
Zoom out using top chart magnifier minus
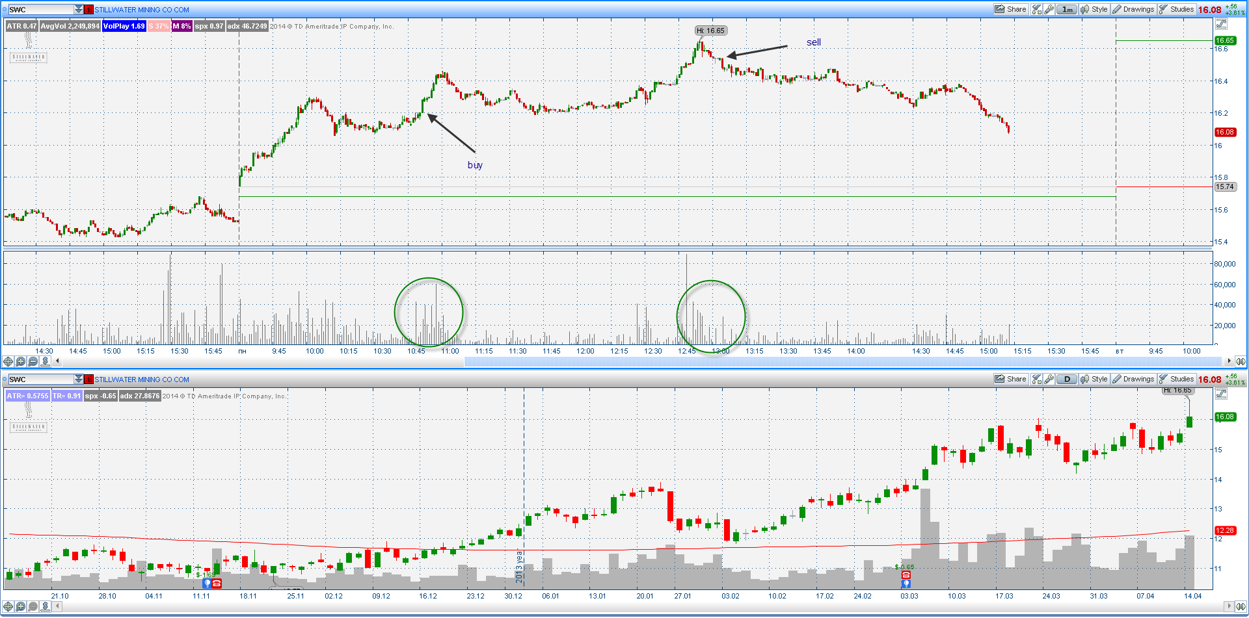[33, 361]
